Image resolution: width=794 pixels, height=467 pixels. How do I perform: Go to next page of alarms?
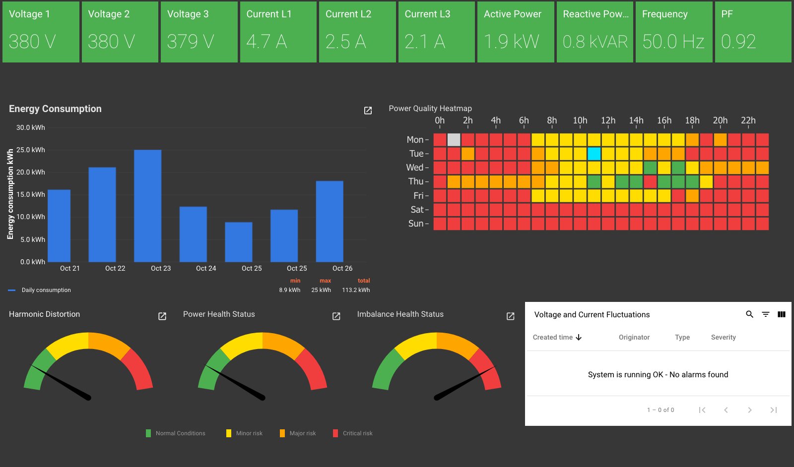coord(750,410)
